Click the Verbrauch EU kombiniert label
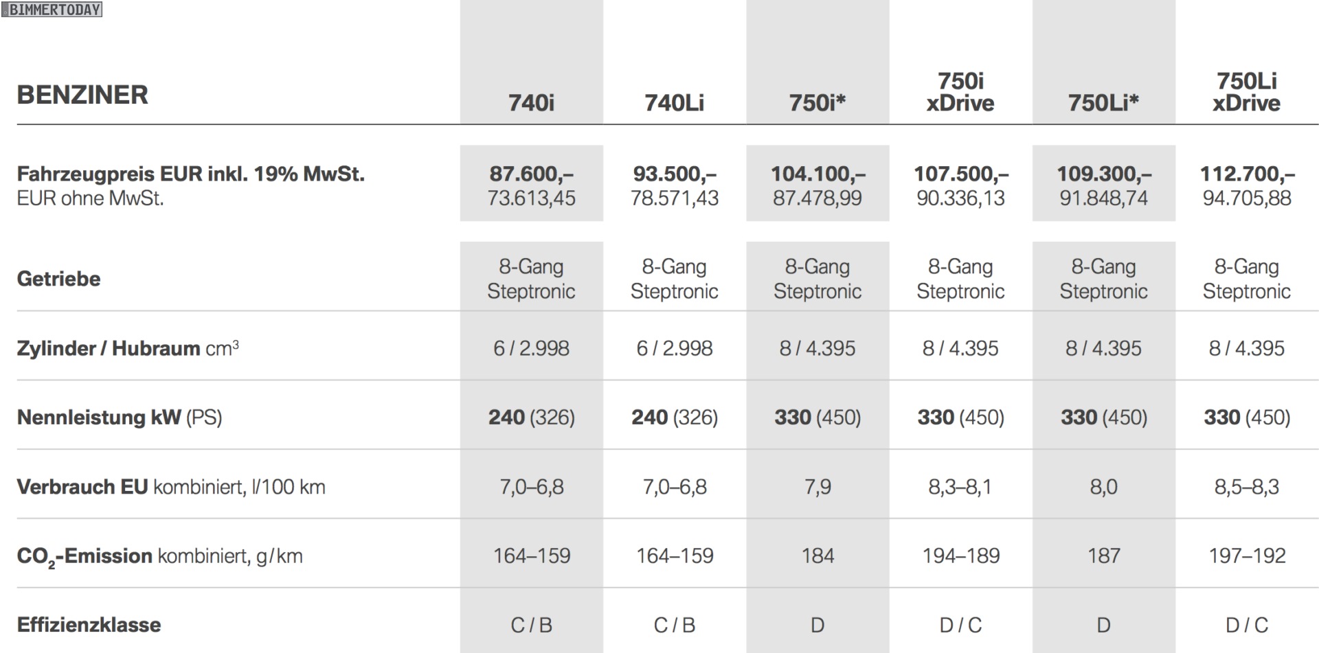This screenshot has height=653, width=1319. point(171,487)
